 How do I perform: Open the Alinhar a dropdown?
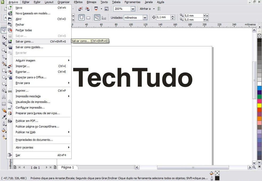click(154, 9)
